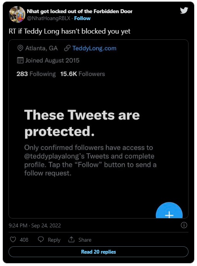The width and height of the screenshot is (197, 266).
Task: Read 20 replies to this tweet
Action: [x=98, y=252]
